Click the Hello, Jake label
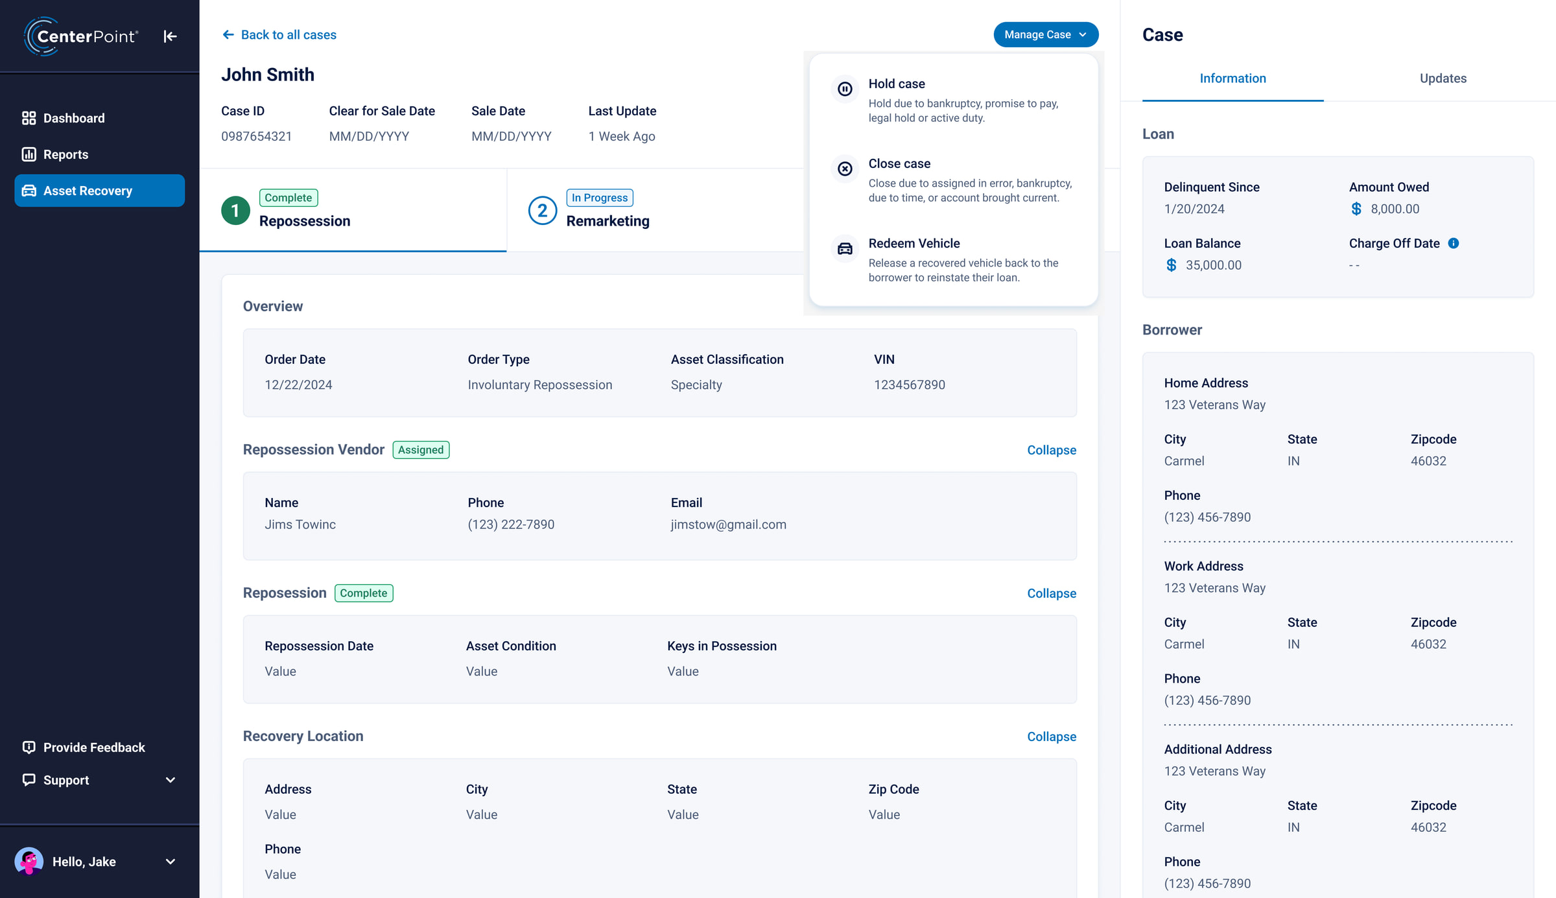The image size is (1556, 898). coord(84,862)
